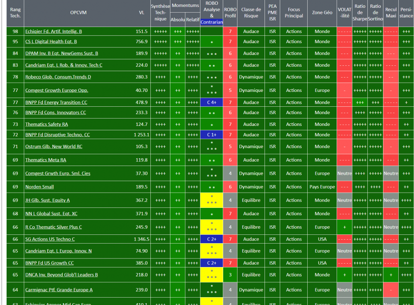Image resolution: width=414 pixels, height=305 pixels.
Task: Click rank 95 in the CS L Digital Health row
Action: tap(15, 41)
